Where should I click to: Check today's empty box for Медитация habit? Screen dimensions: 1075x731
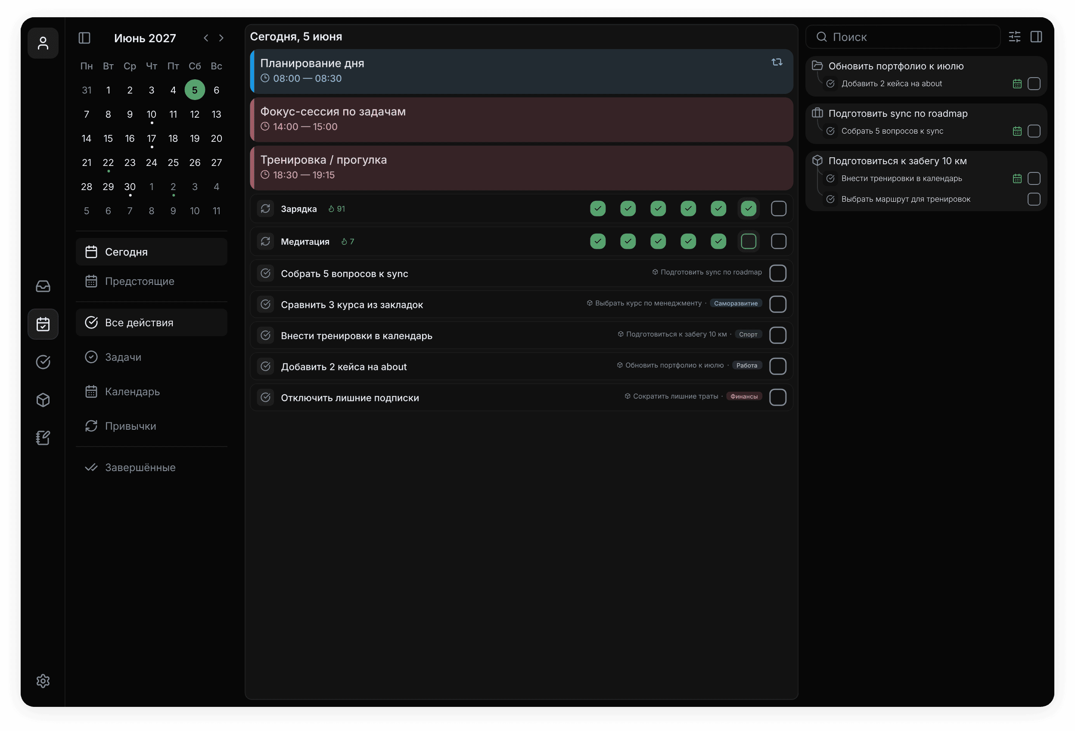749,241
